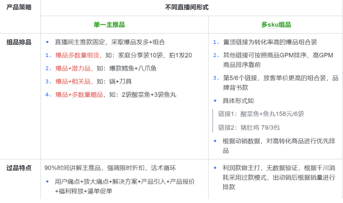Click the text +福利释放+逼单促单

(84, 191)
